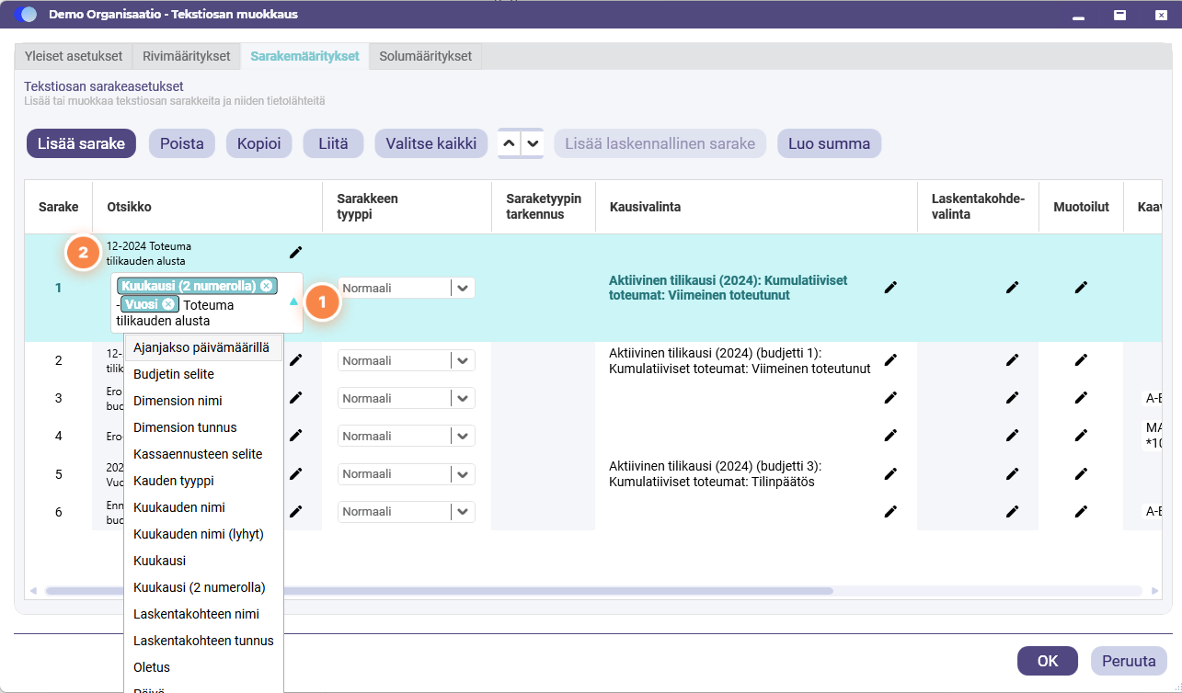Pick Budjetin selite from the list
The height and width of the screenshot is (693, 1182).
tap(203, 374)
